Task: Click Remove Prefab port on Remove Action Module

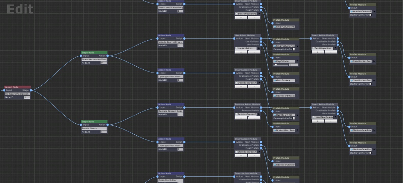Action: tap(261, 110)
